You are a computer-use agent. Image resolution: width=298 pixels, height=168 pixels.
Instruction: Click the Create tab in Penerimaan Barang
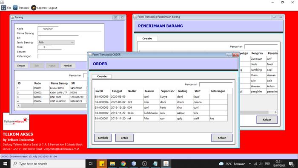click(x=147, y=38)
